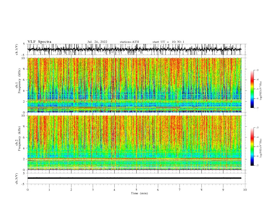This screenshot has width=276, height=213.
Task: Click the "ch.1(V)" waveform axis label
Action: (17, 49)
